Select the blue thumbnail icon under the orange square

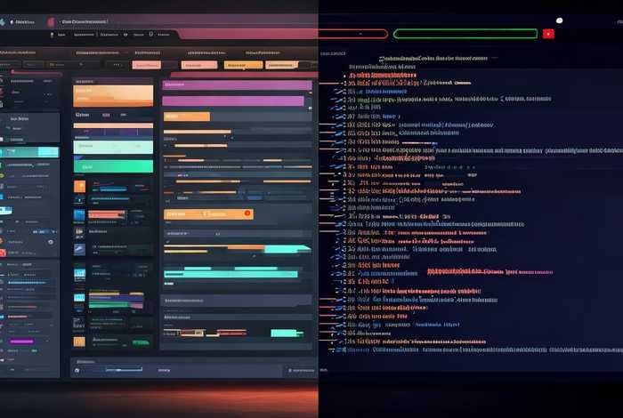click(x=80, y=213)
